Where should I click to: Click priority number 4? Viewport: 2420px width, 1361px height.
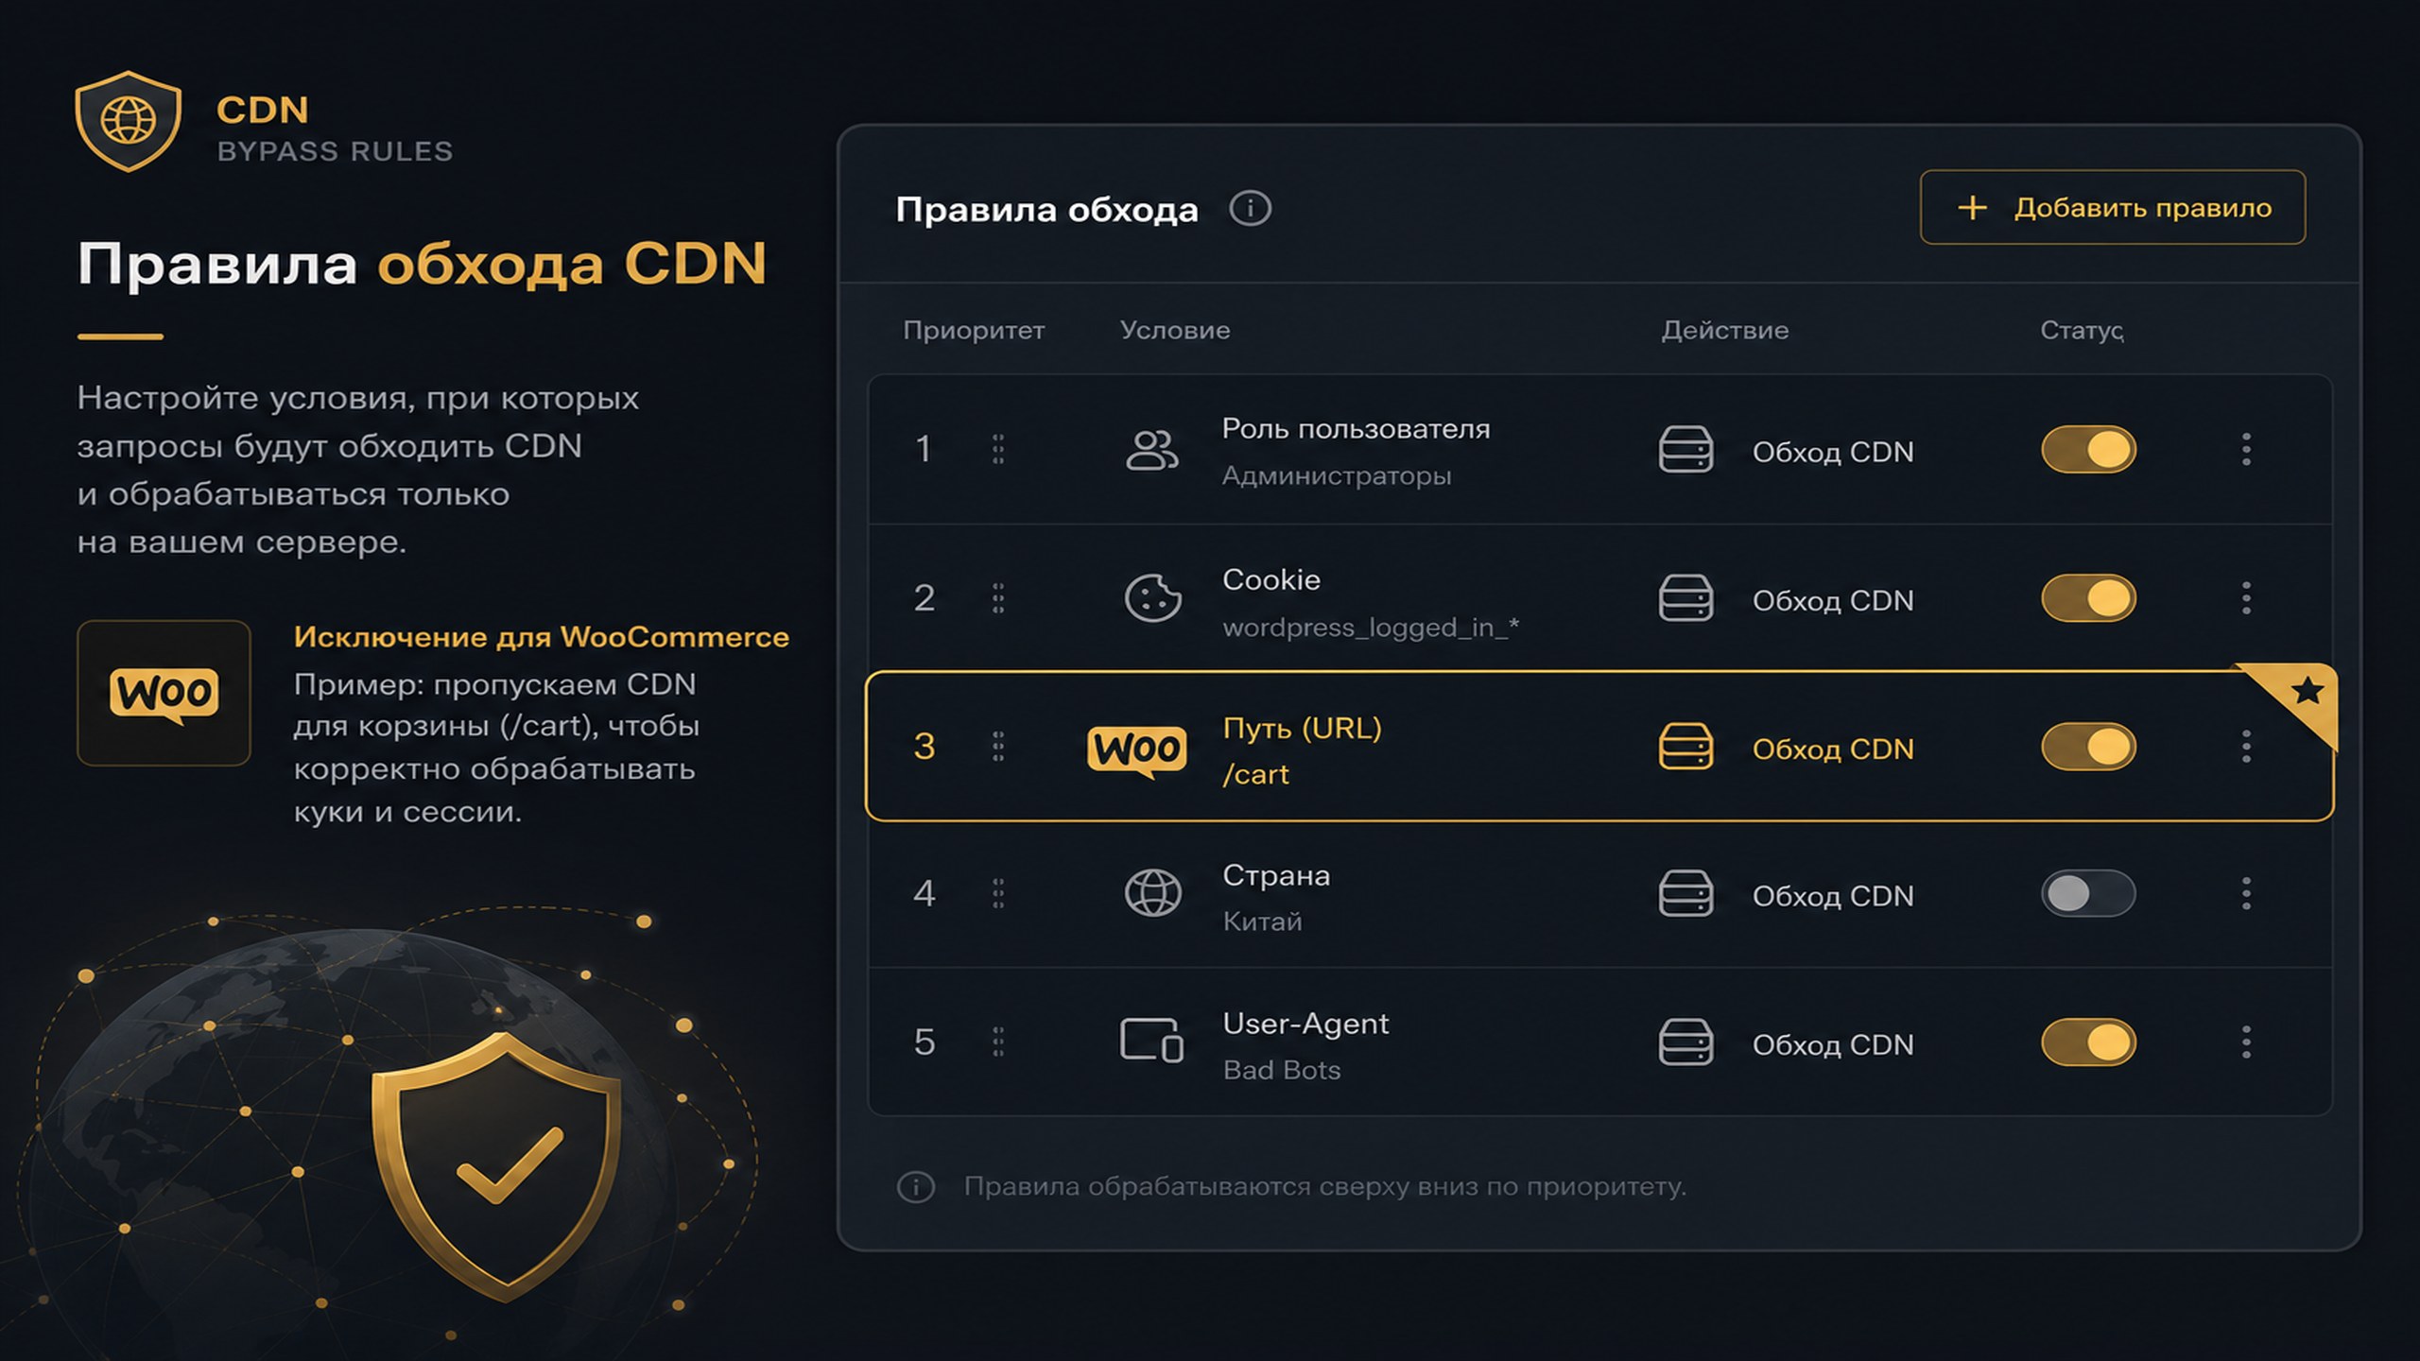[925, 894]
